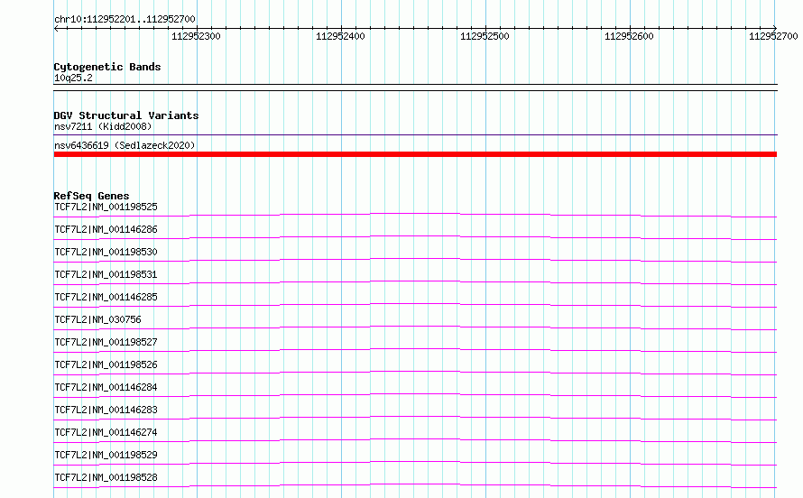The width and height of the screenshot is (803, 498).
Task: Click the thin nsv7211 variant line
Action: click(x=415, y=135)
